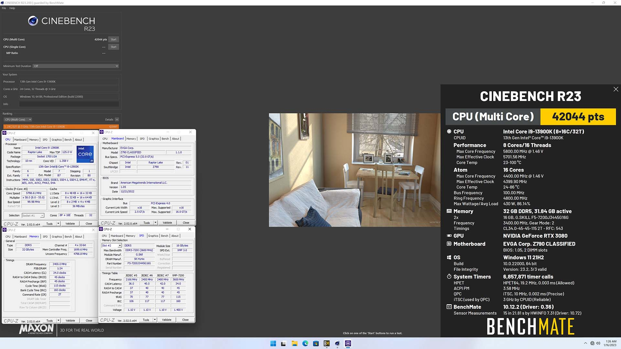Start the CPU (Multi Core) test
This screenshot has height=349, width=621.
click(x=114, y=39)
